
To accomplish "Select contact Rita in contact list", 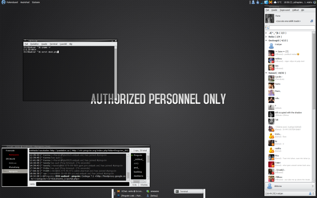I will pos(288,157).
